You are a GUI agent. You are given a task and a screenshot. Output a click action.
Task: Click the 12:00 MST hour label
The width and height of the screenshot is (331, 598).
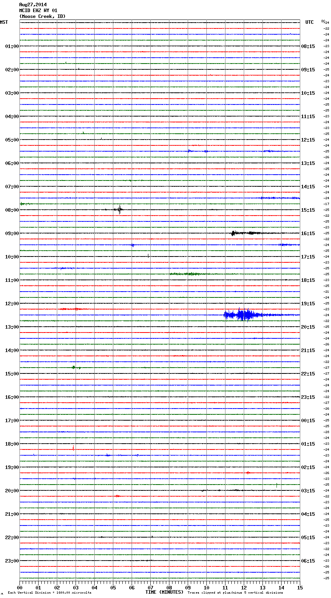coord(12,304)
